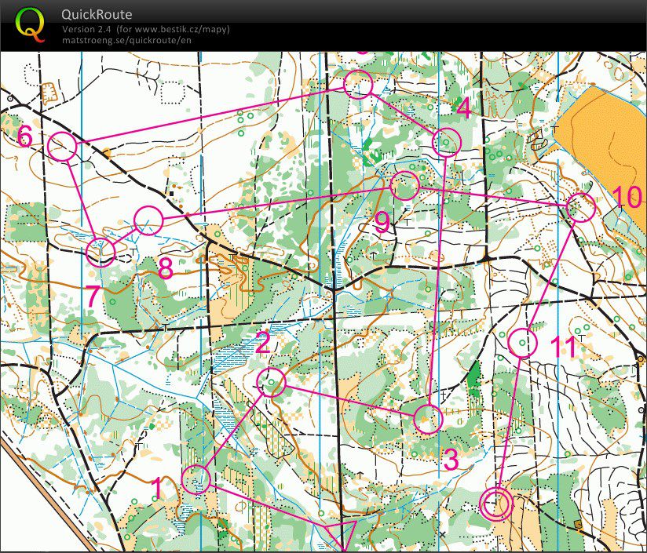Click the control circle for control 4
Screen dimensions: 647x553
(446, 142)
